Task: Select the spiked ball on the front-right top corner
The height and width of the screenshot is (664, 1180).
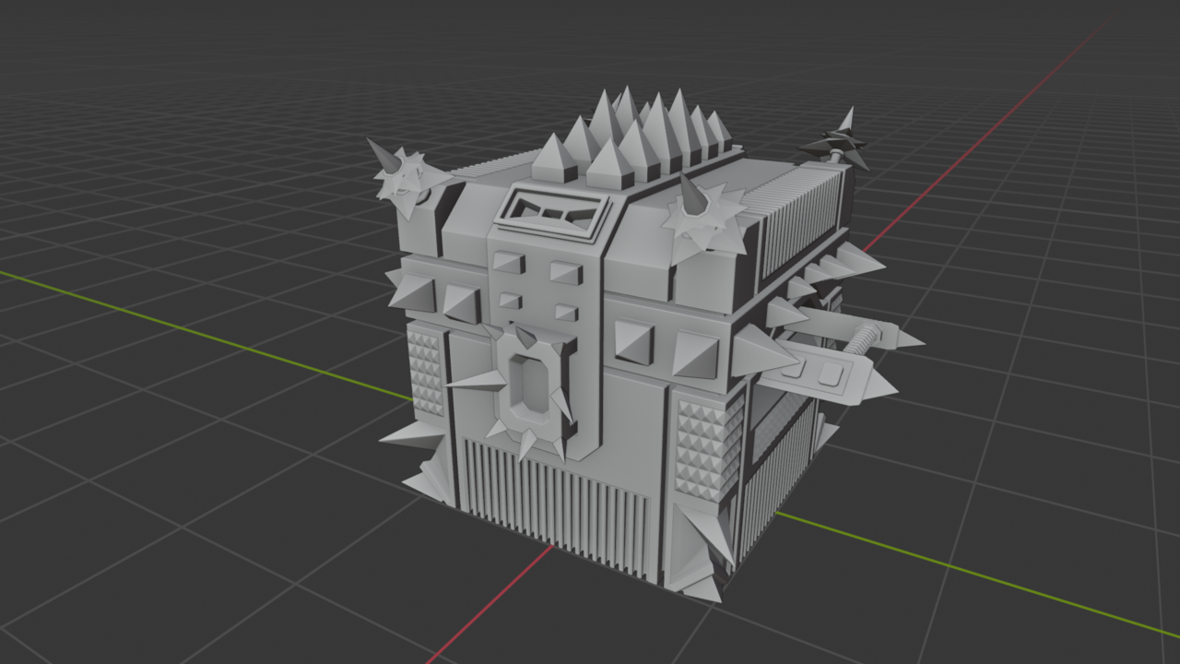Action: 704,218
